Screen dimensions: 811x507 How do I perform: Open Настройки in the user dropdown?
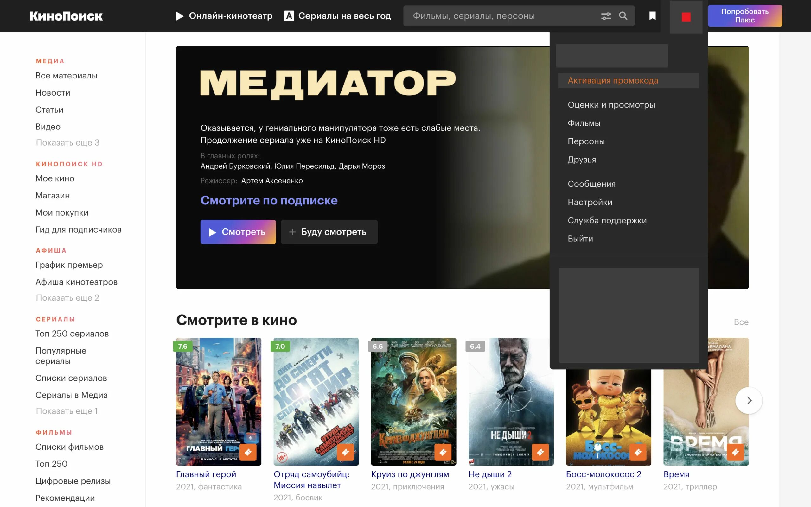[x=590, y=202]
